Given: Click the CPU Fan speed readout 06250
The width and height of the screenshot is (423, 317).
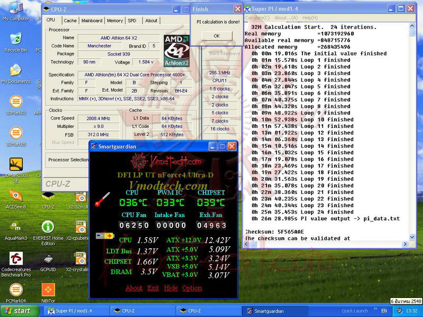Looking at the screenshot, I should [x=134, y=226].
